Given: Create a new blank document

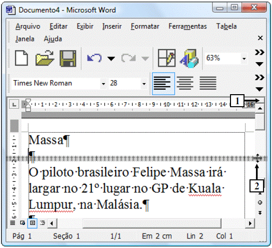Looking at the screenshot, I should pyautogui.click(x=21, y=58).
